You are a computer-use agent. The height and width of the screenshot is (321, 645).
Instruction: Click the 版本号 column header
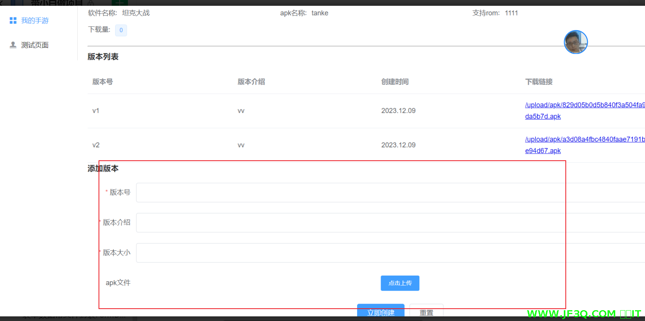pos(102,82)
